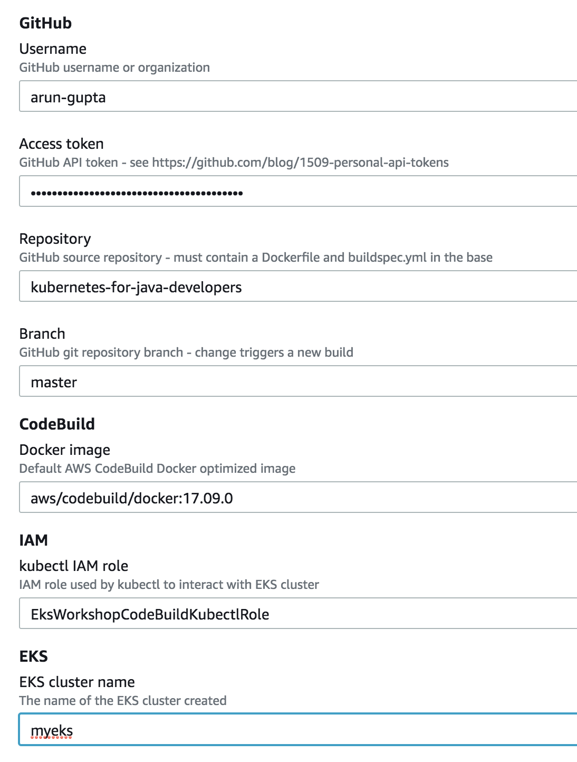
Task: Click the IAM section heading
Action: click(x=33, y=540)
